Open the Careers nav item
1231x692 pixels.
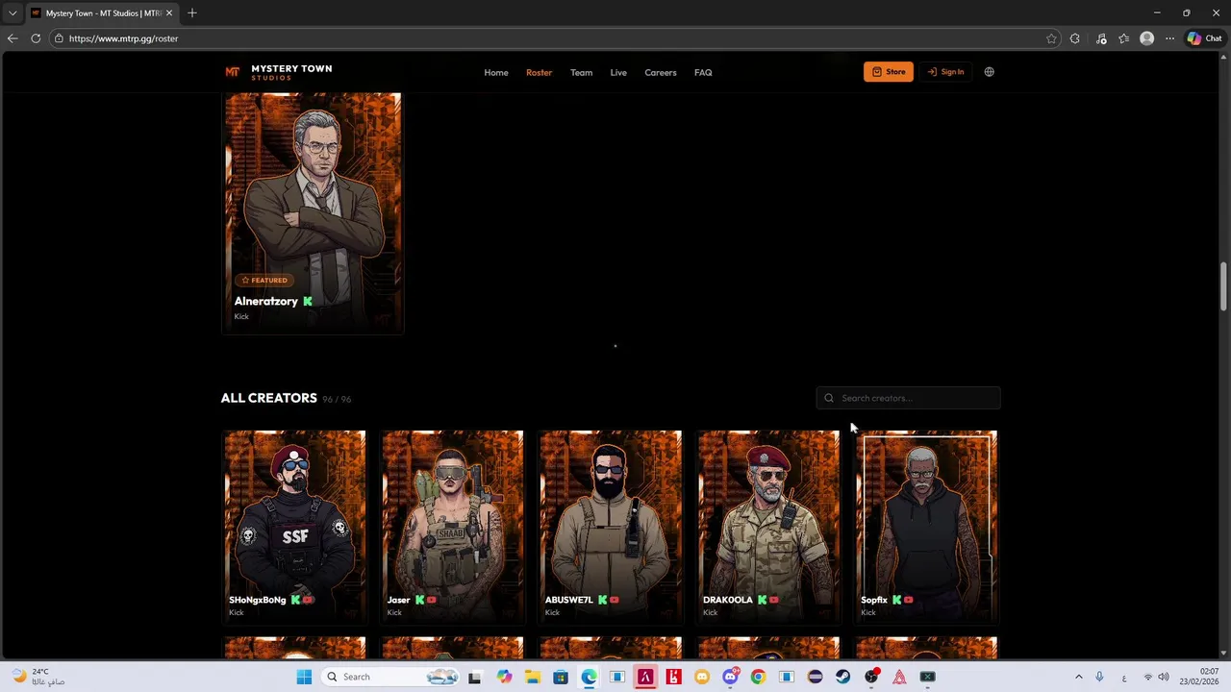click(661, 72)
